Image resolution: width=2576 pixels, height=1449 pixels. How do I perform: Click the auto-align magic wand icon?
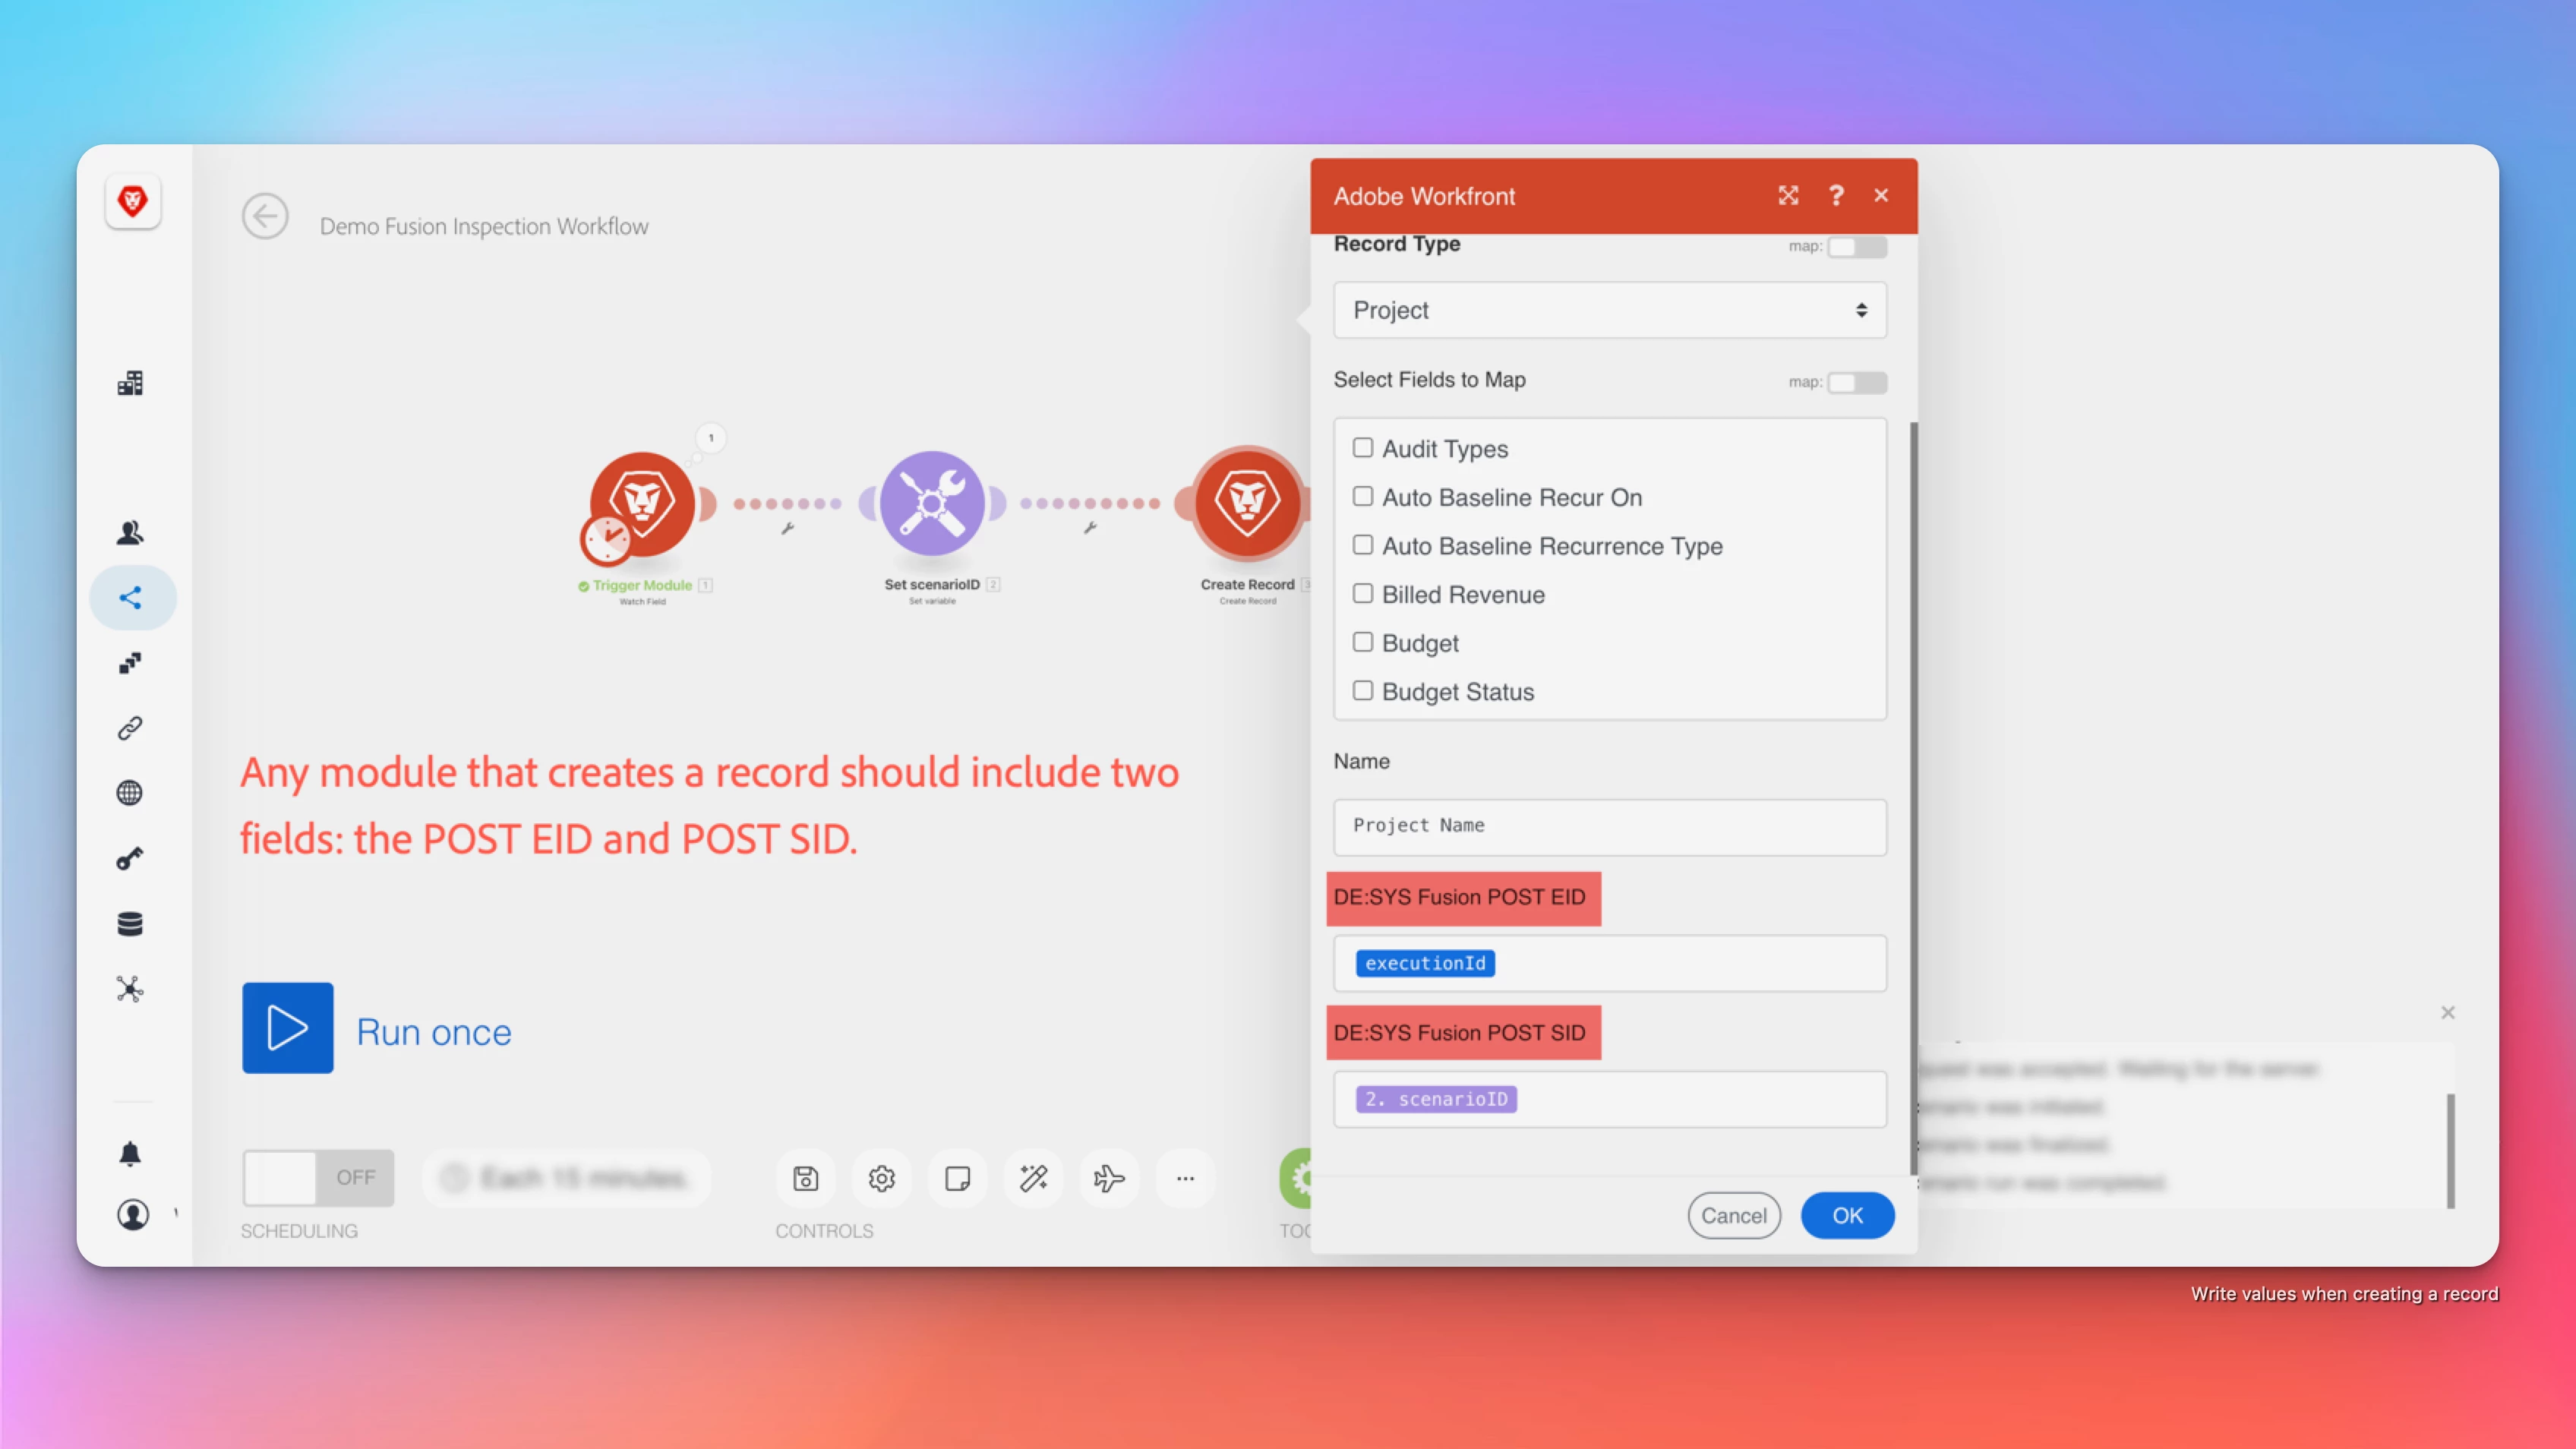point(1033,1179)
